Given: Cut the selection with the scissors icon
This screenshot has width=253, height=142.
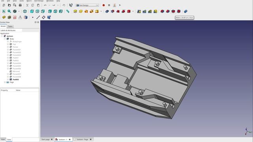Looking at the screenshot, I should click(x=27, y=5).
